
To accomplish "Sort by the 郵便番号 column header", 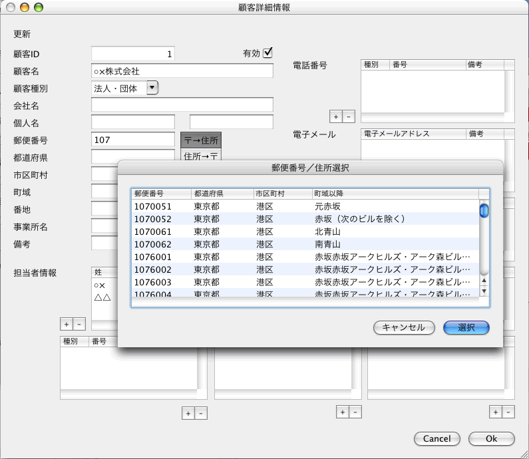I will pyautogui.click(x=160, y=194).
